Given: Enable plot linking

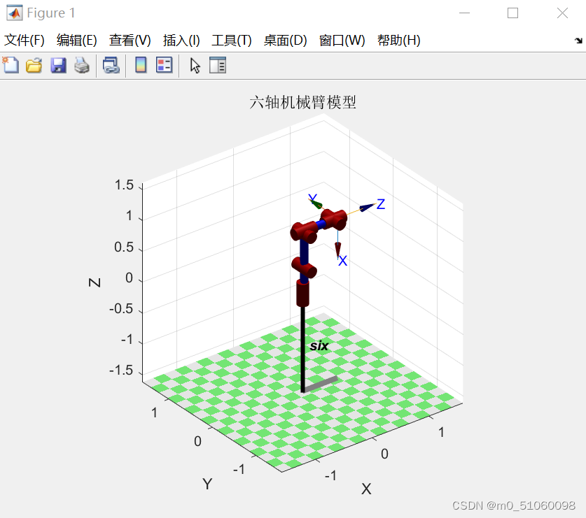Looking at the screenshot, I should [x=110, y=65].
